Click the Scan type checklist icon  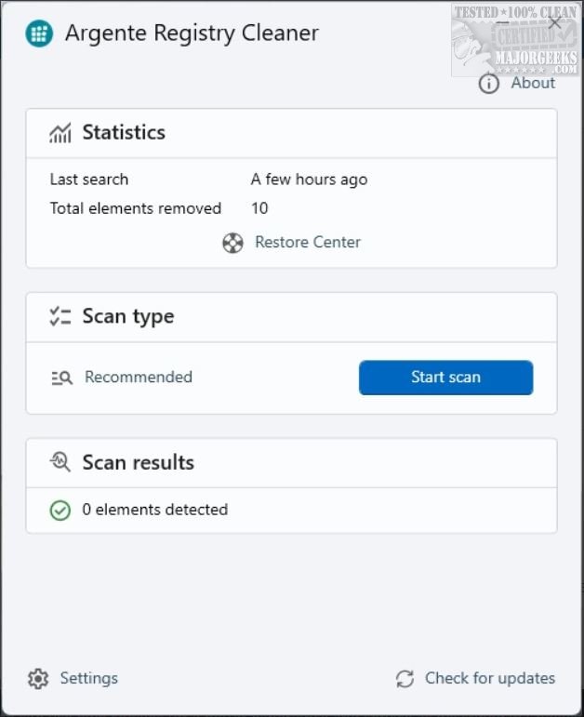point(60,317)
